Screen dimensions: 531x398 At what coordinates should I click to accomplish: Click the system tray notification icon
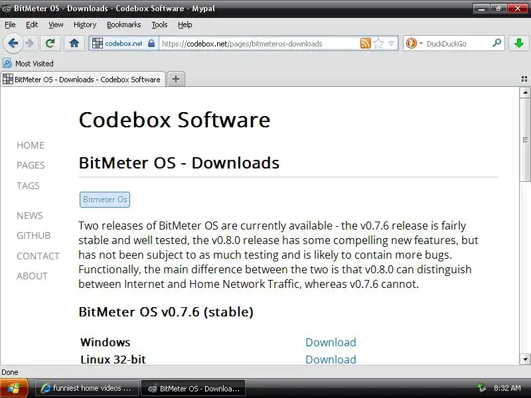point(482,388)
